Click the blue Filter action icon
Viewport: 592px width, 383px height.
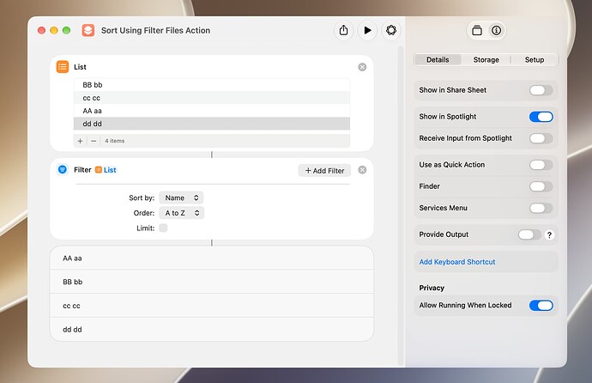click(x=63, y=169)
